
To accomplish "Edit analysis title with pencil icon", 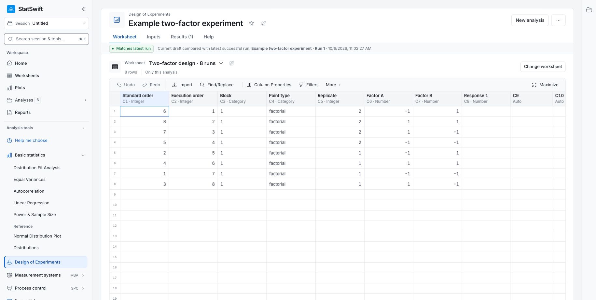I will click(x=264, y=23).
